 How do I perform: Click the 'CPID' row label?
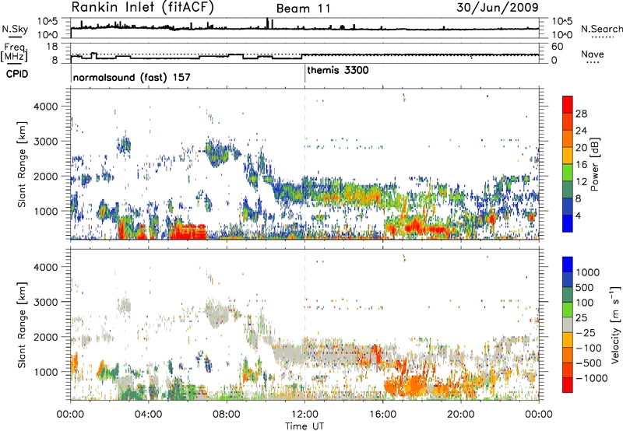pos(17,74)
